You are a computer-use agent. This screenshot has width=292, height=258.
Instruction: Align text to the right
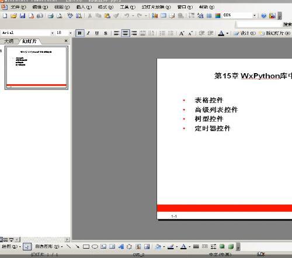coord(134,33)
